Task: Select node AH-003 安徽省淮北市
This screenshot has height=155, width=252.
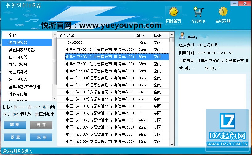Action: pyautogui.click(x=113, y=106)
